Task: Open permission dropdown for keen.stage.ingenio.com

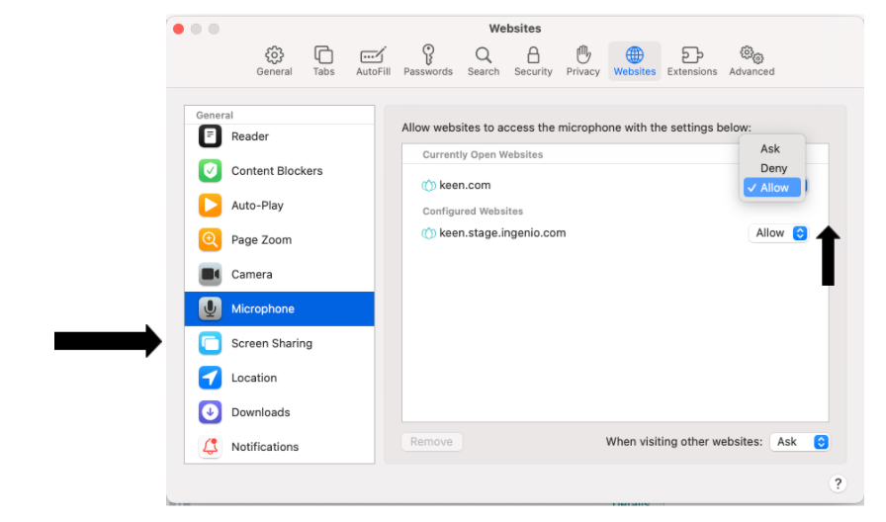Action: coord(779,233)
